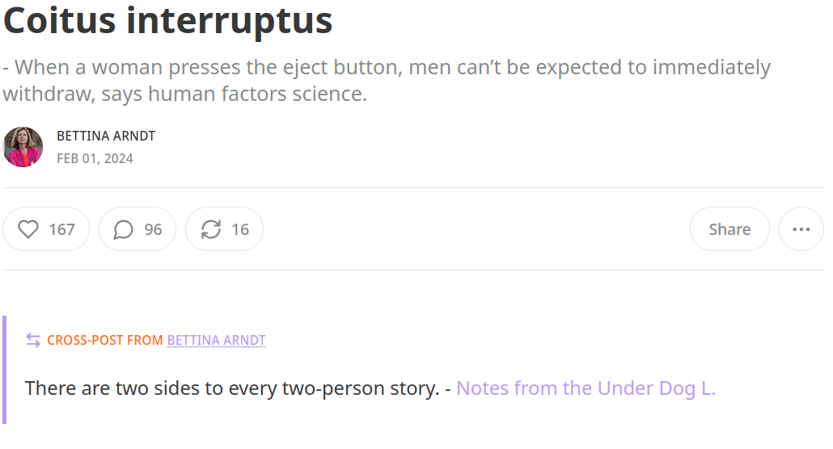Click the cross-post arrows icon
Screen dimensions: 833x449
click(33, 340)
